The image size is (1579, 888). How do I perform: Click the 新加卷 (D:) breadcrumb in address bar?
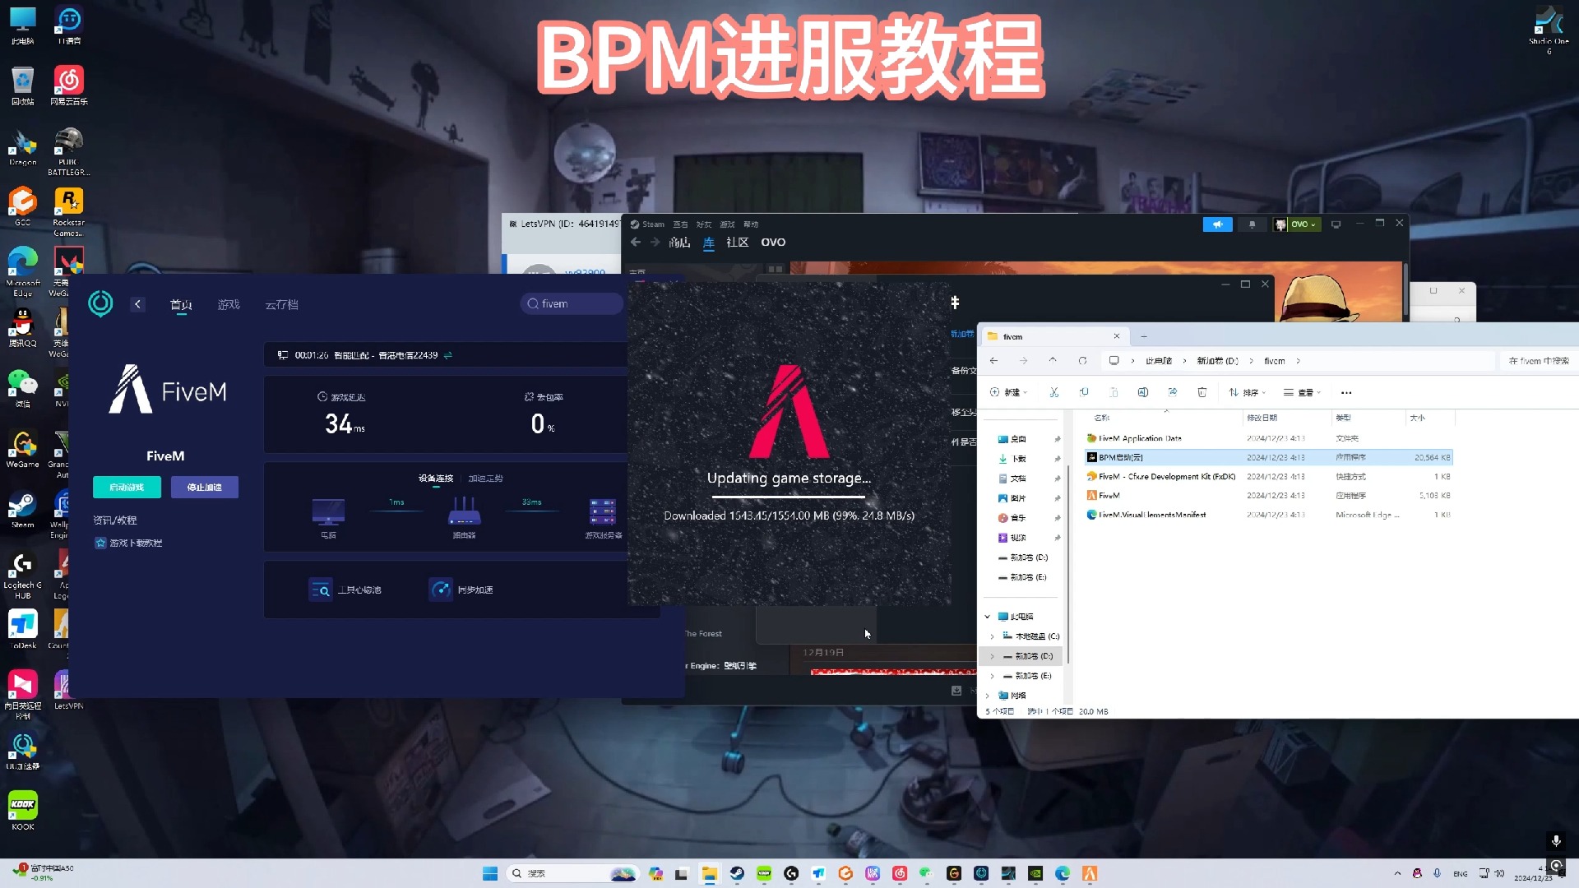(x=1217, y=361)
